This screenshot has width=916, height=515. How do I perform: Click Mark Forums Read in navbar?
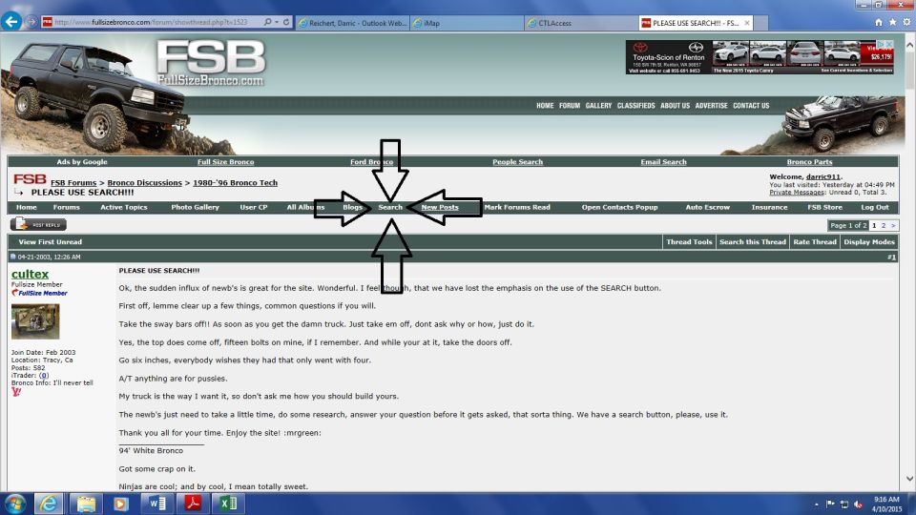517,207
